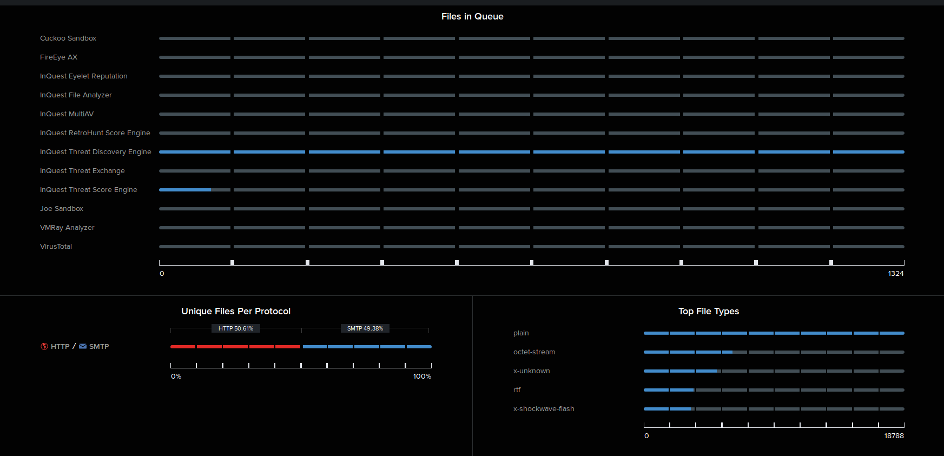Select the octet-stream file type label
Viewport: 944px width, 456px height.
tap(534, 352)
